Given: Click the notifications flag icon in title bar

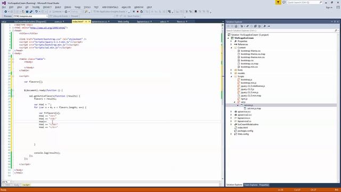Looking at the screenshot, I should point(278,2).
